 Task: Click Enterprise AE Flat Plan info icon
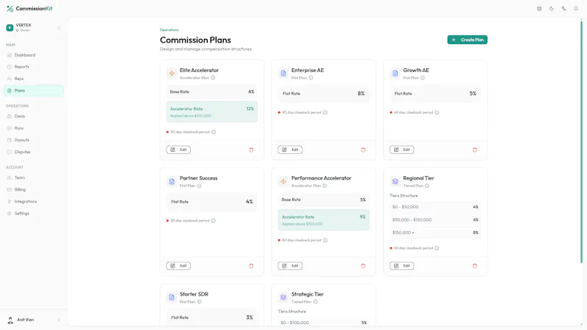pos(311,78)
